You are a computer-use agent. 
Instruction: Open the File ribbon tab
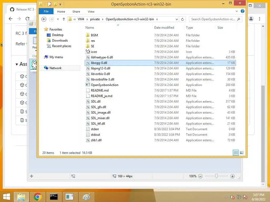(46, 11)
